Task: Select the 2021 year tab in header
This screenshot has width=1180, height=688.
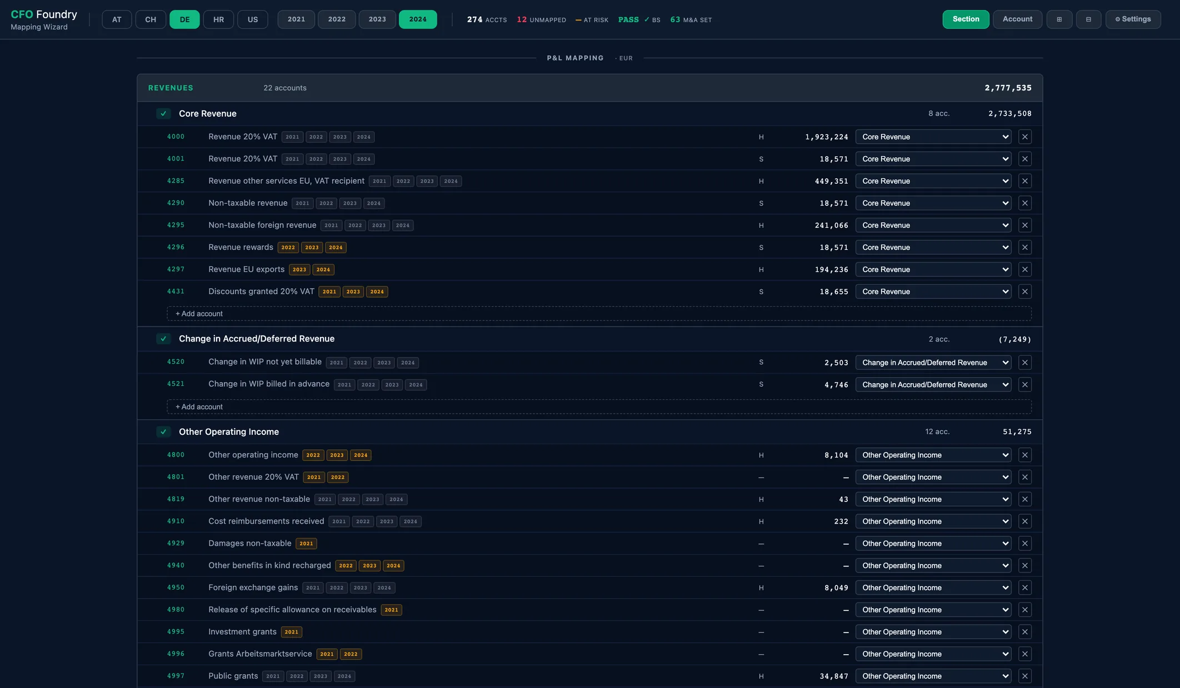Action: pyautogui.click(x=296, y=19)
